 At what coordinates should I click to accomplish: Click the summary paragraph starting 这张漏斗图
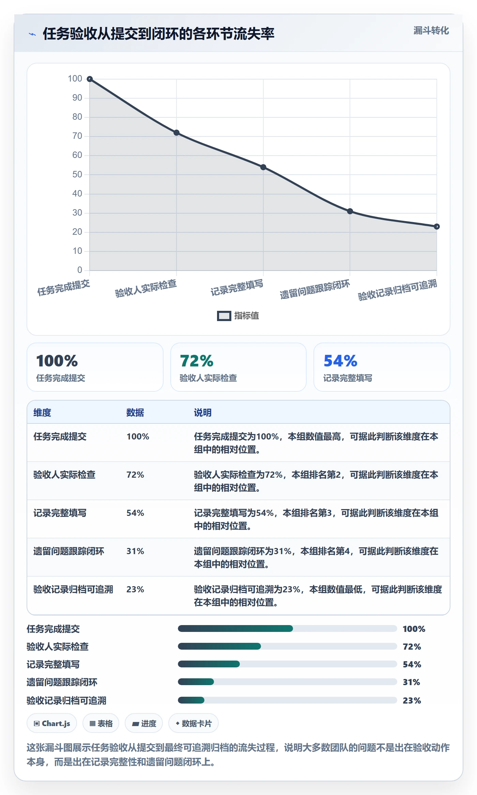(238, 754)
